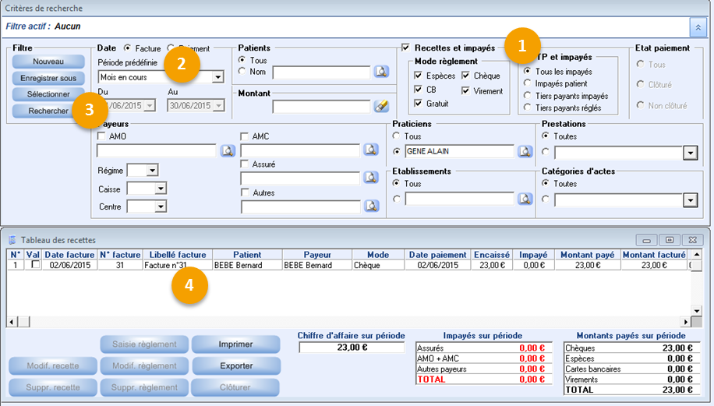Open the Autres payer search magnifier

tap(372, 207)
